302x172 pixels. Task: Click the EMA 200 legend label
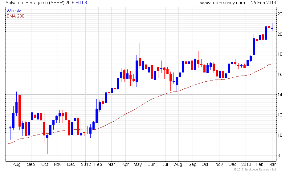(x=15, y=16)
